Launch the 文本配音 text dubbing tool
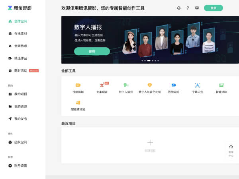Viewport: 239px width, 179px height. tap(102, 88)
